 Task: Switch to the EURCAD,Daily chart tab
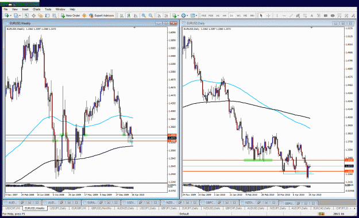click(x=322, y=208)
